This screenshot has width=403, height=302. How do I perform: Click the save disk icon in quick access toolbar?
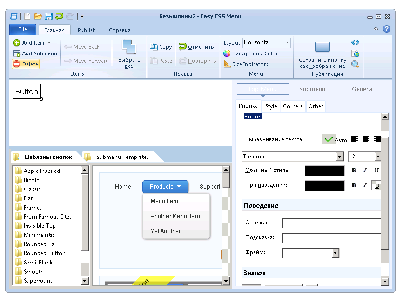click(49, 16)
